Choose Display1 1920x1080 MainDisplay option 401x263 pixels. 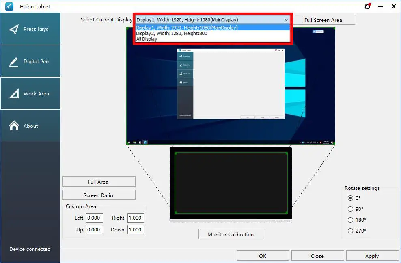tap(212, 28)
